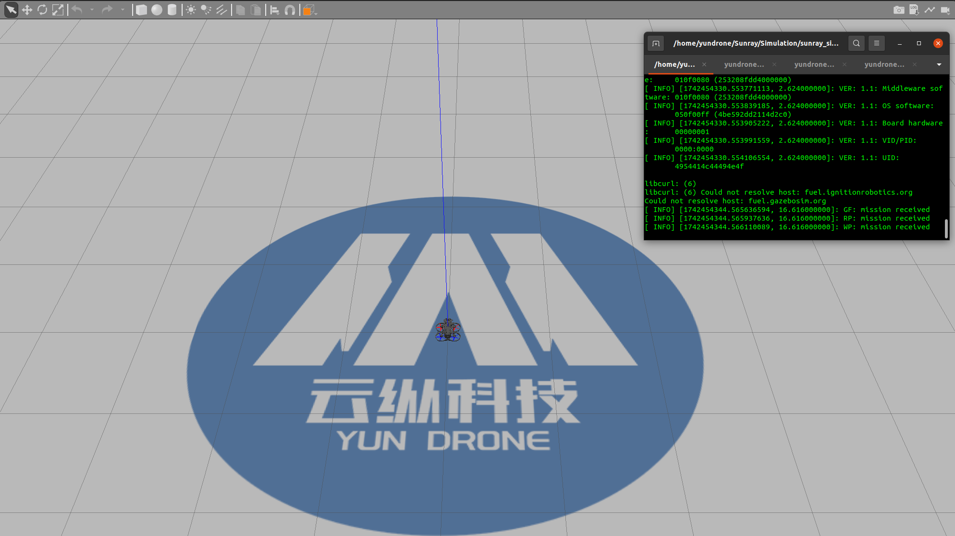Add a directional light

[221, 10]
